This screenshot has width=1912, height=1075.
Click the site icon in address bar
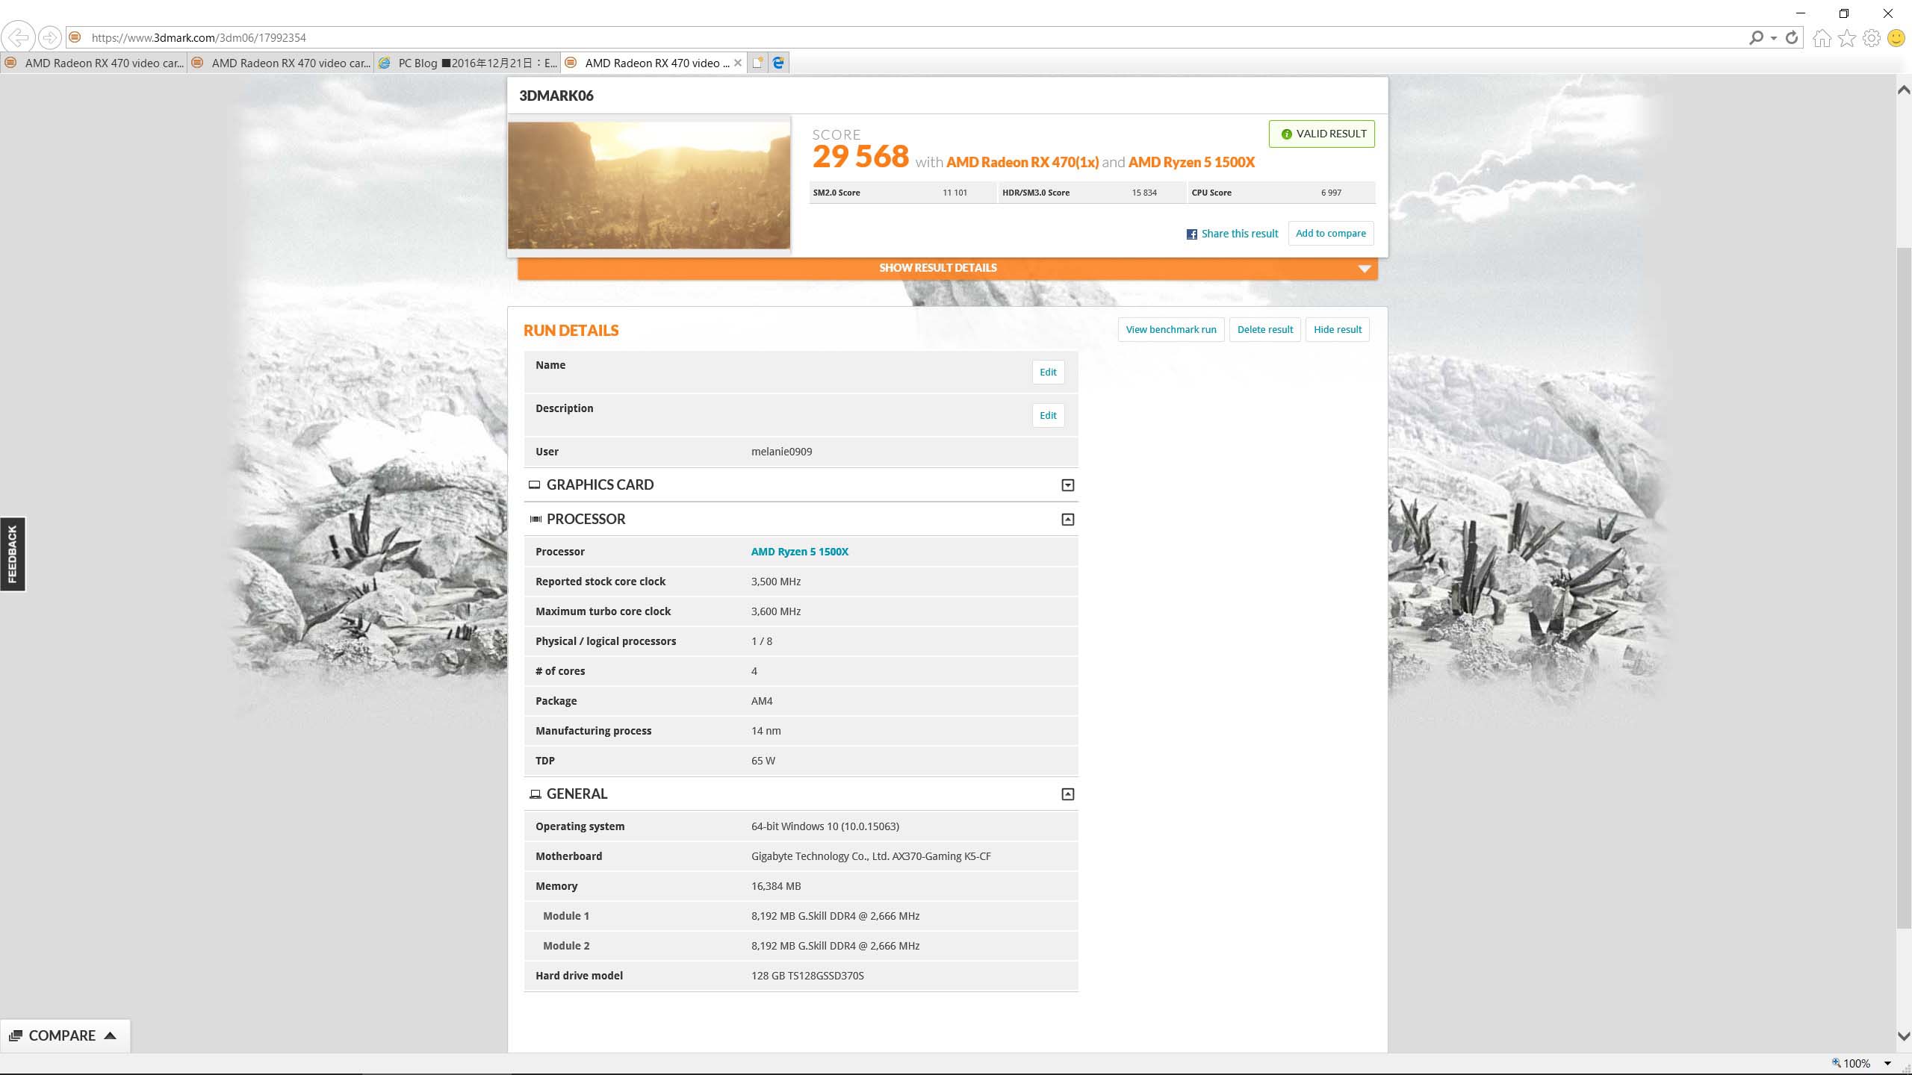74,37
